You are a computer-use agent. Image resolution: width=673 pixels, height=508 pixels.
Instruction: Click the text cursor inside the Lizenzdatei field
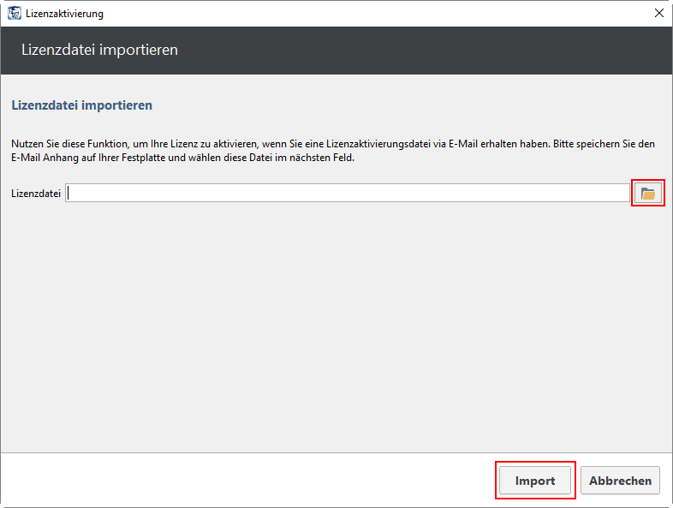[x=68, y=194]
